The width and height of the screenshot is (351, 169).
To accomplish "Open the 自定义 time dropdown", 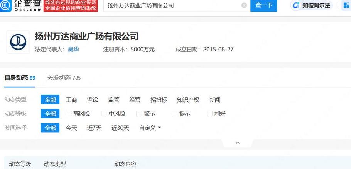I will coord(150,128).
